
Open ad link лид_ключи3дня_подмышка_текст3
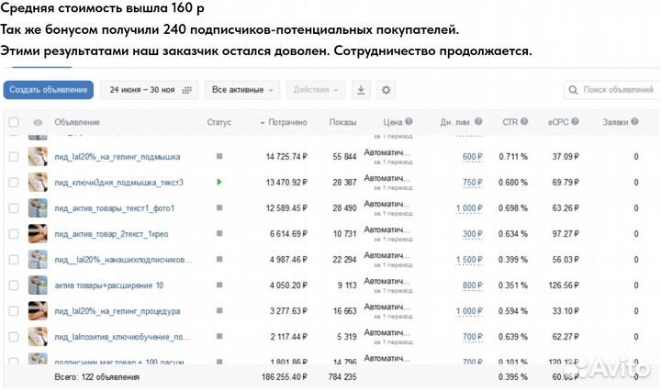[x=118, y=183]
